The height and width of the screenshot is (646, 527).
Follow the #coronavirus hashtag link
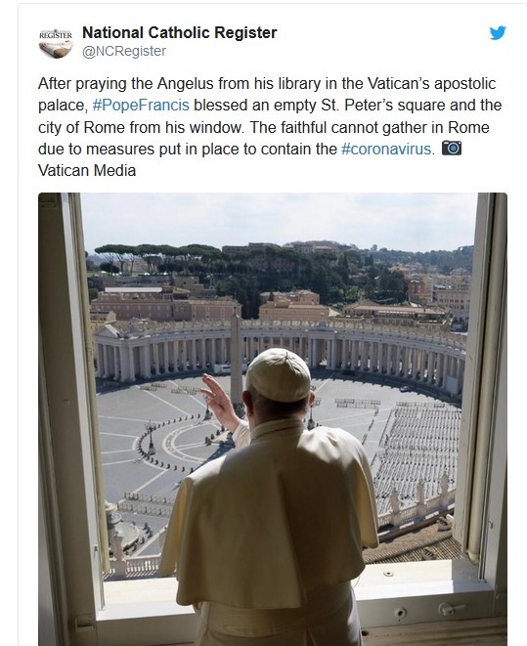click(386, 149)
